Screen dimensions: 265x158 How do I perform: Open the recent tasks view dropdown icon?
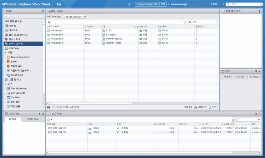50,120
